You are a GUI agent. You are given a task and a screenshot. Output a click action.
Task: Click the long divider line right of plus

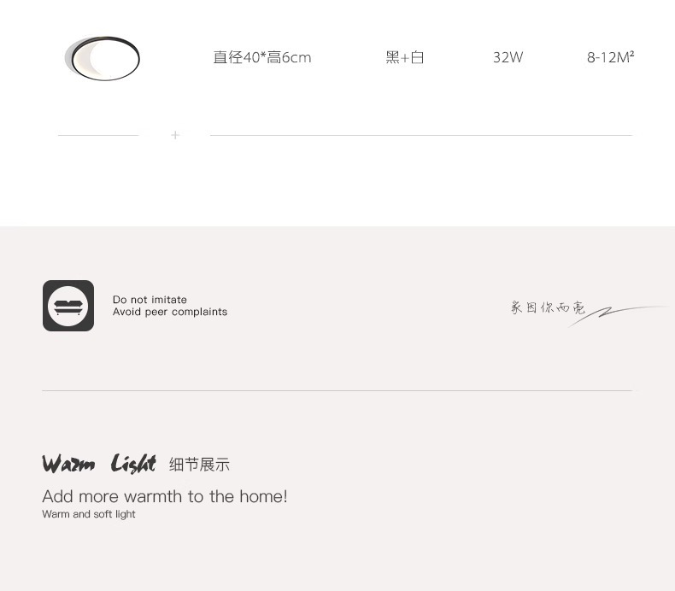pos(421,135)
